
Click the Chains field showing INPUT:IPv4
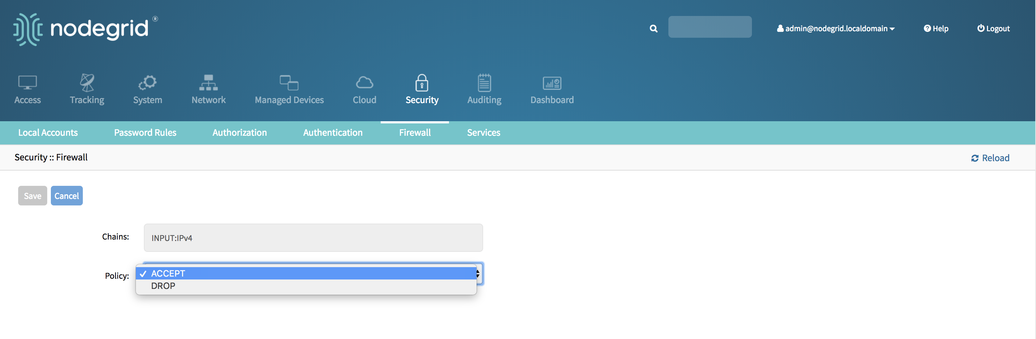313,238
